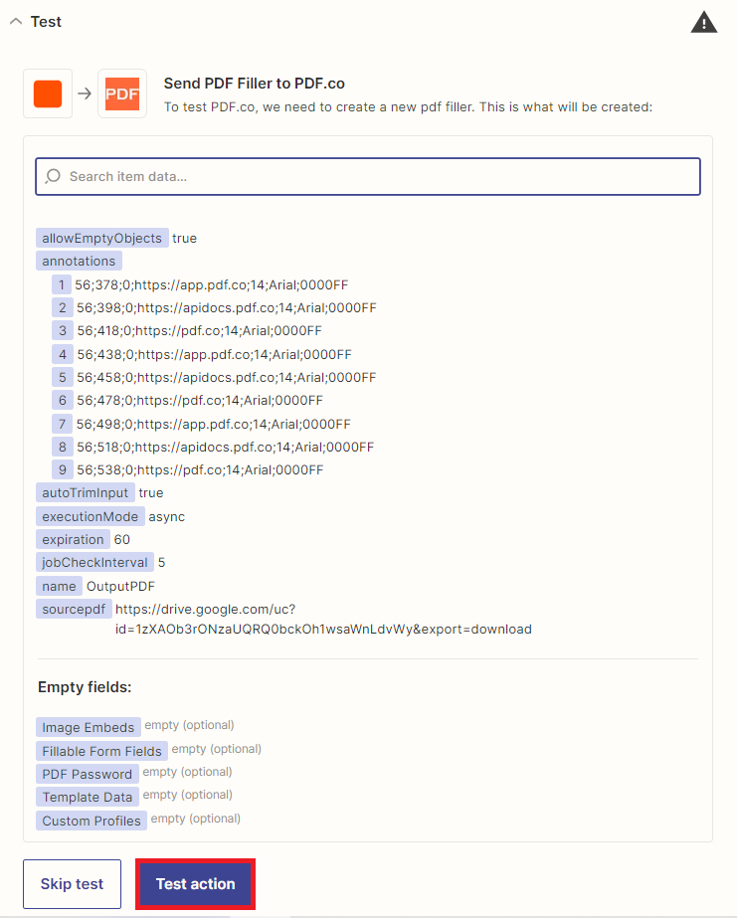The image size is (737, 918).
Task: Click the annotation index 1 badge
Action: 62,285
